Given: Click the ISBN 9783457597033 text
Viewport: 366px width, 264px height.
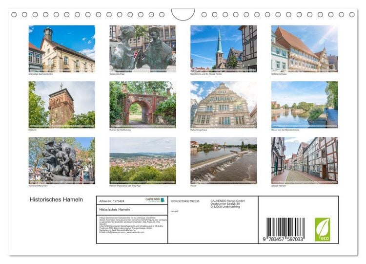Looking at the screenshot, I should point(185,201).
